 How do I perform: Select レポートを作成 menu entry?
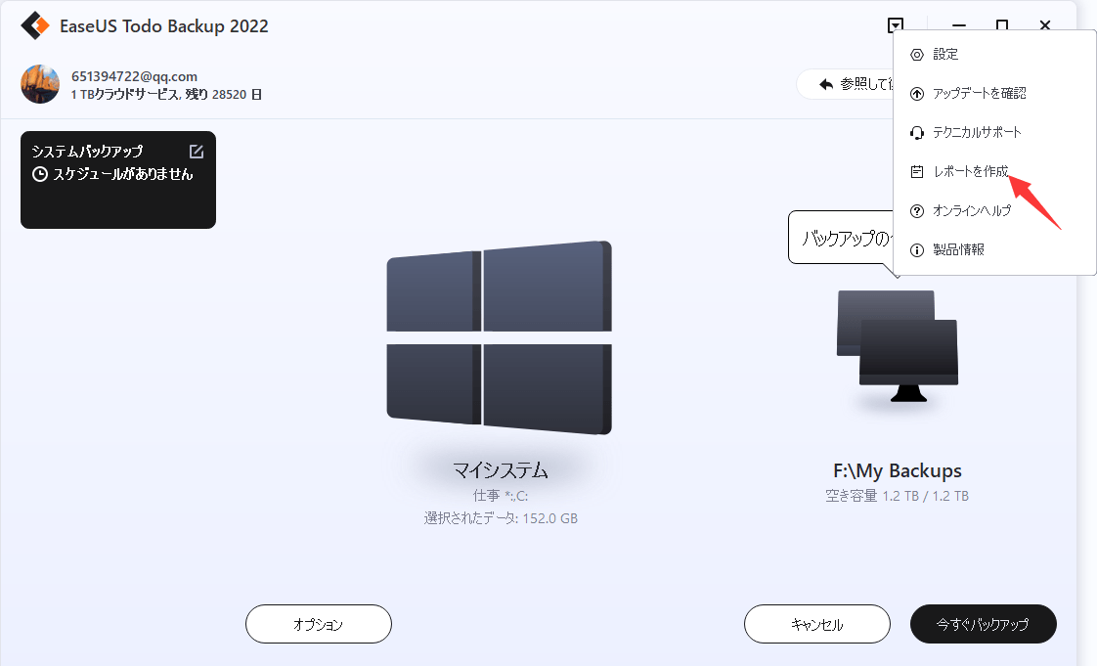click(995, 171)
